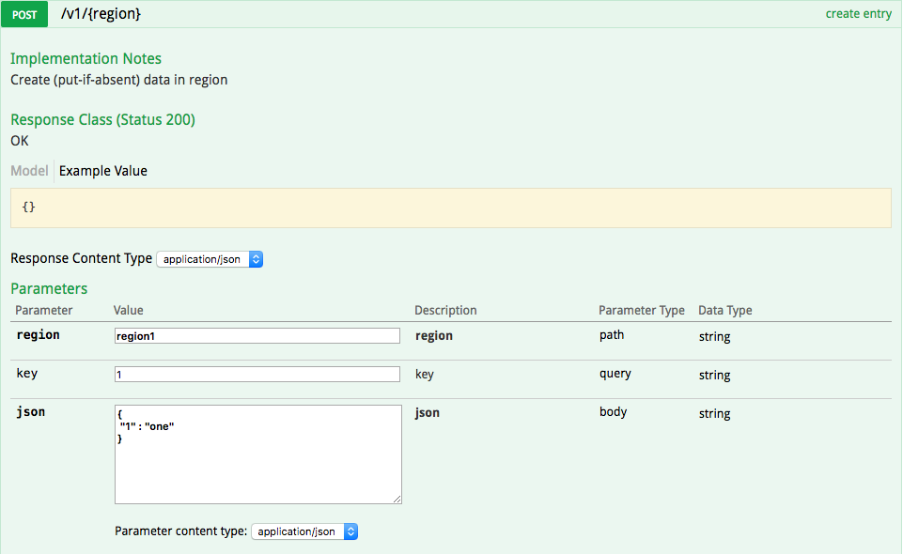
Task: Click the json textarea resize handle
Action: [x=397, y=500]
